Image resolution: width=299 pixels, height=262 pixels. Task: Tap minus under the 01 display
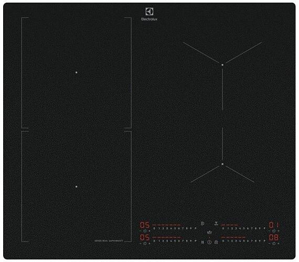270,231
